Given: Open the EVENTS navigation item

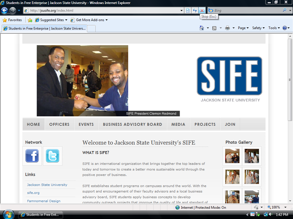Looking at the screenshot, I should 86,124.
